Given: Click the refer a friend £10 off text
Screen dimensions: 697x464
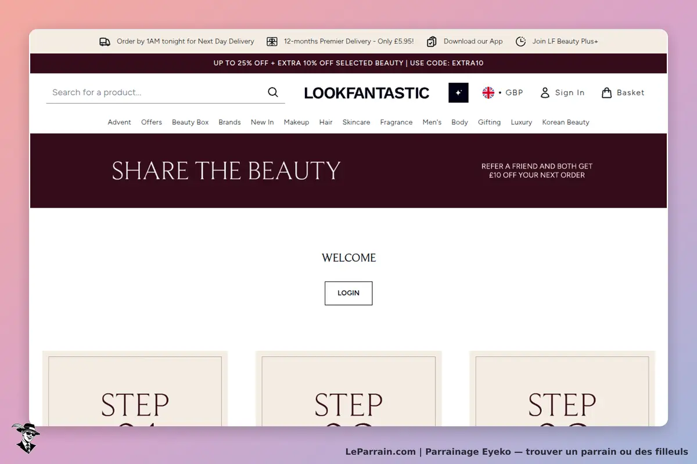Looking at the screenshot, I should pyautogui.click(x=537, y=171).
